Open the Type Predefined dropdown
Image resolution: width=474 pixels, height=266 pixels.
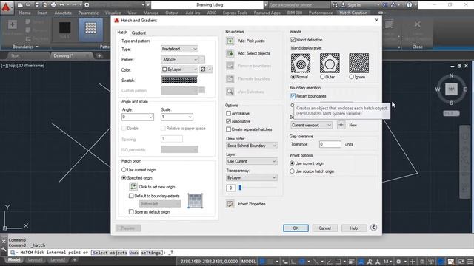click(179, 49)
